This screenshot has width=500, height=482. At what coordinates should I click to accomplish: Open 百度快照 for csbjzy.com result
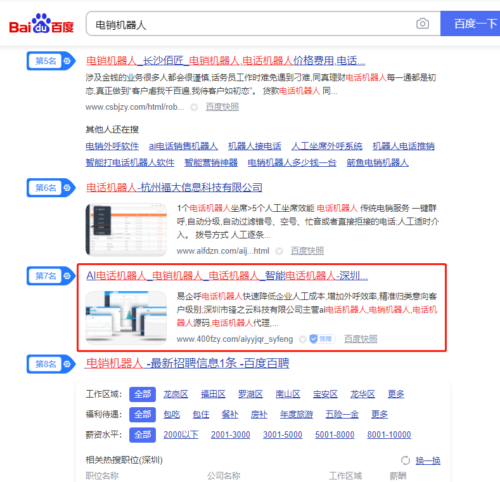pyautogui.click(x=222, y=107)
